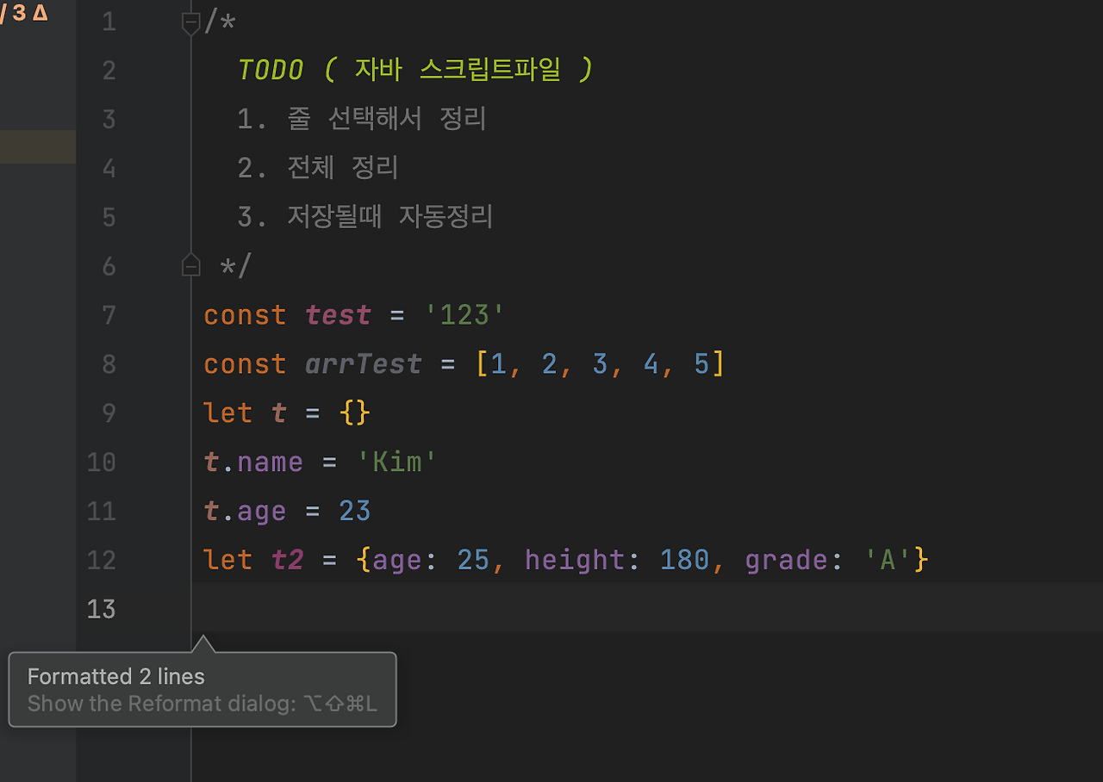Click the empty line 13 in the editor

click(345, 609)
